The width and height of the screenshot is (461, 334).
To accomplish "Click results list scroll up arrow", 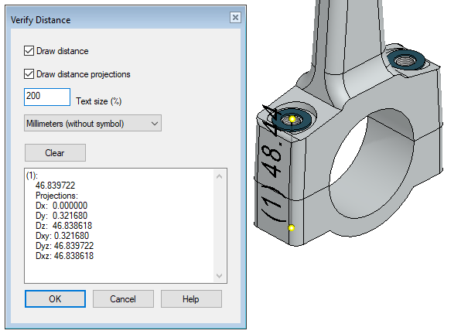I will [x=220, y=176].
